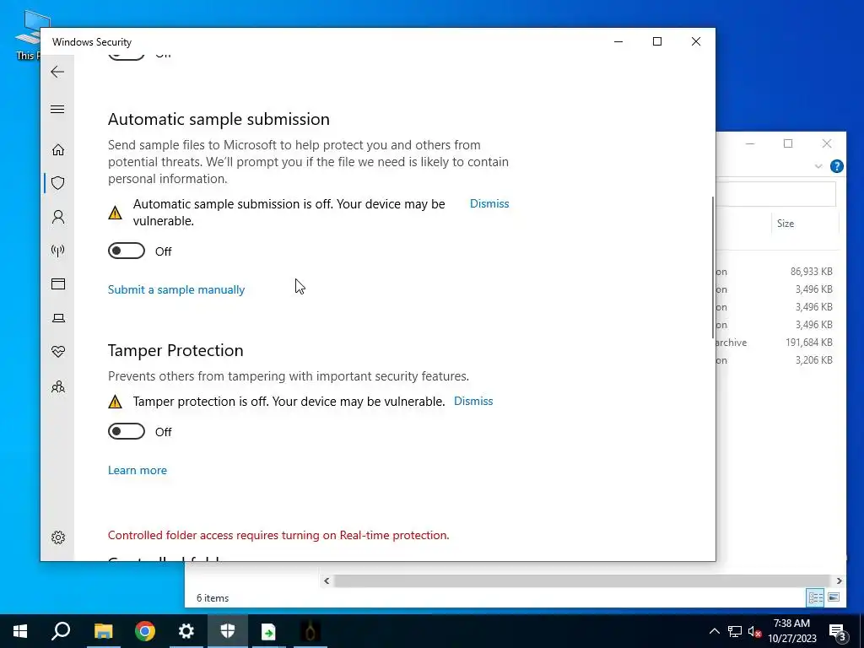Open taskbar Search magnifier
This screenshot has height=648, width=864.
61,631
